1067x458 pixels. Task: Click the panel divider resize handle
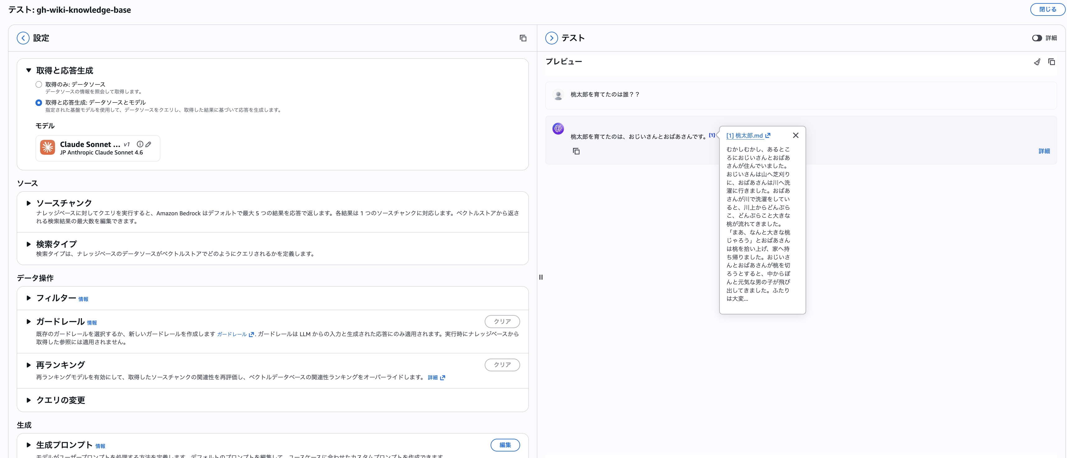pyautogui.click(x=541, y=277)
